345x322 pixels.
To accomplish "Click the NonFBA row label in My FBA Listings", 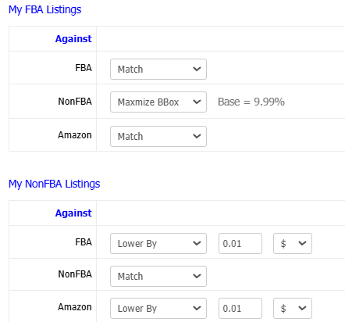I will (75, 102).
